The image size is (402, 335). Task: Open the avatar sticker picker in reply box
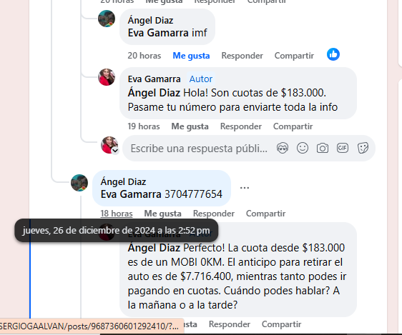coord(283,148)
